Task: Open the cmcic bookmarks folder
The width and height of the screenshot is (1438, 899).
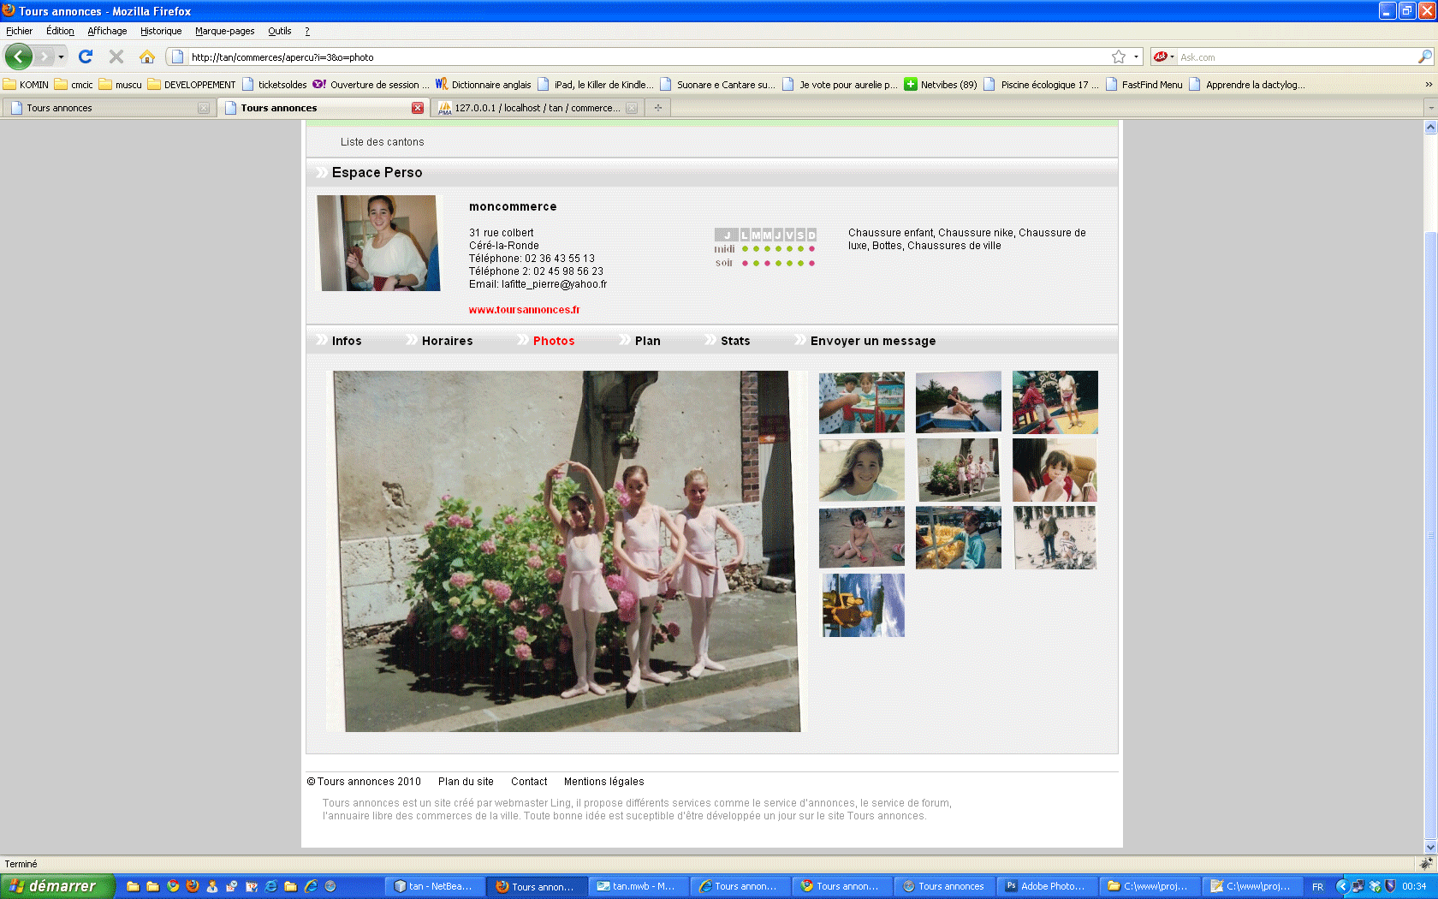Action: [x=74, y=85]
